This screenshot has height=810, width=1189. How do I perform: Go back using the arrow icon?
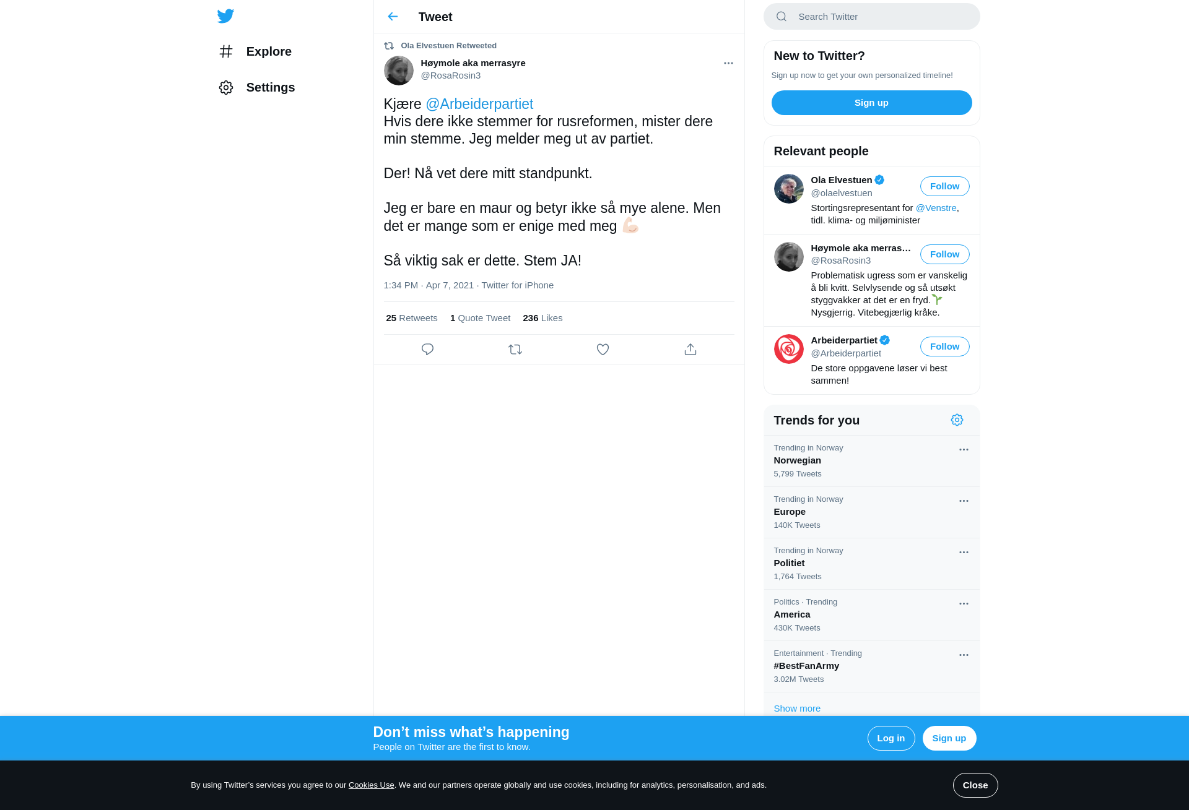point(393,17)
